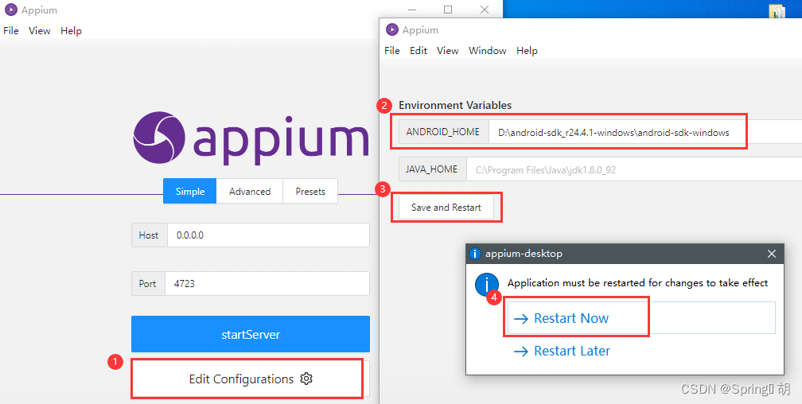Click the large blue info icon in dialog
Image resolution: width=802 pixels, height=404 pixels.
tap(486, 285)
